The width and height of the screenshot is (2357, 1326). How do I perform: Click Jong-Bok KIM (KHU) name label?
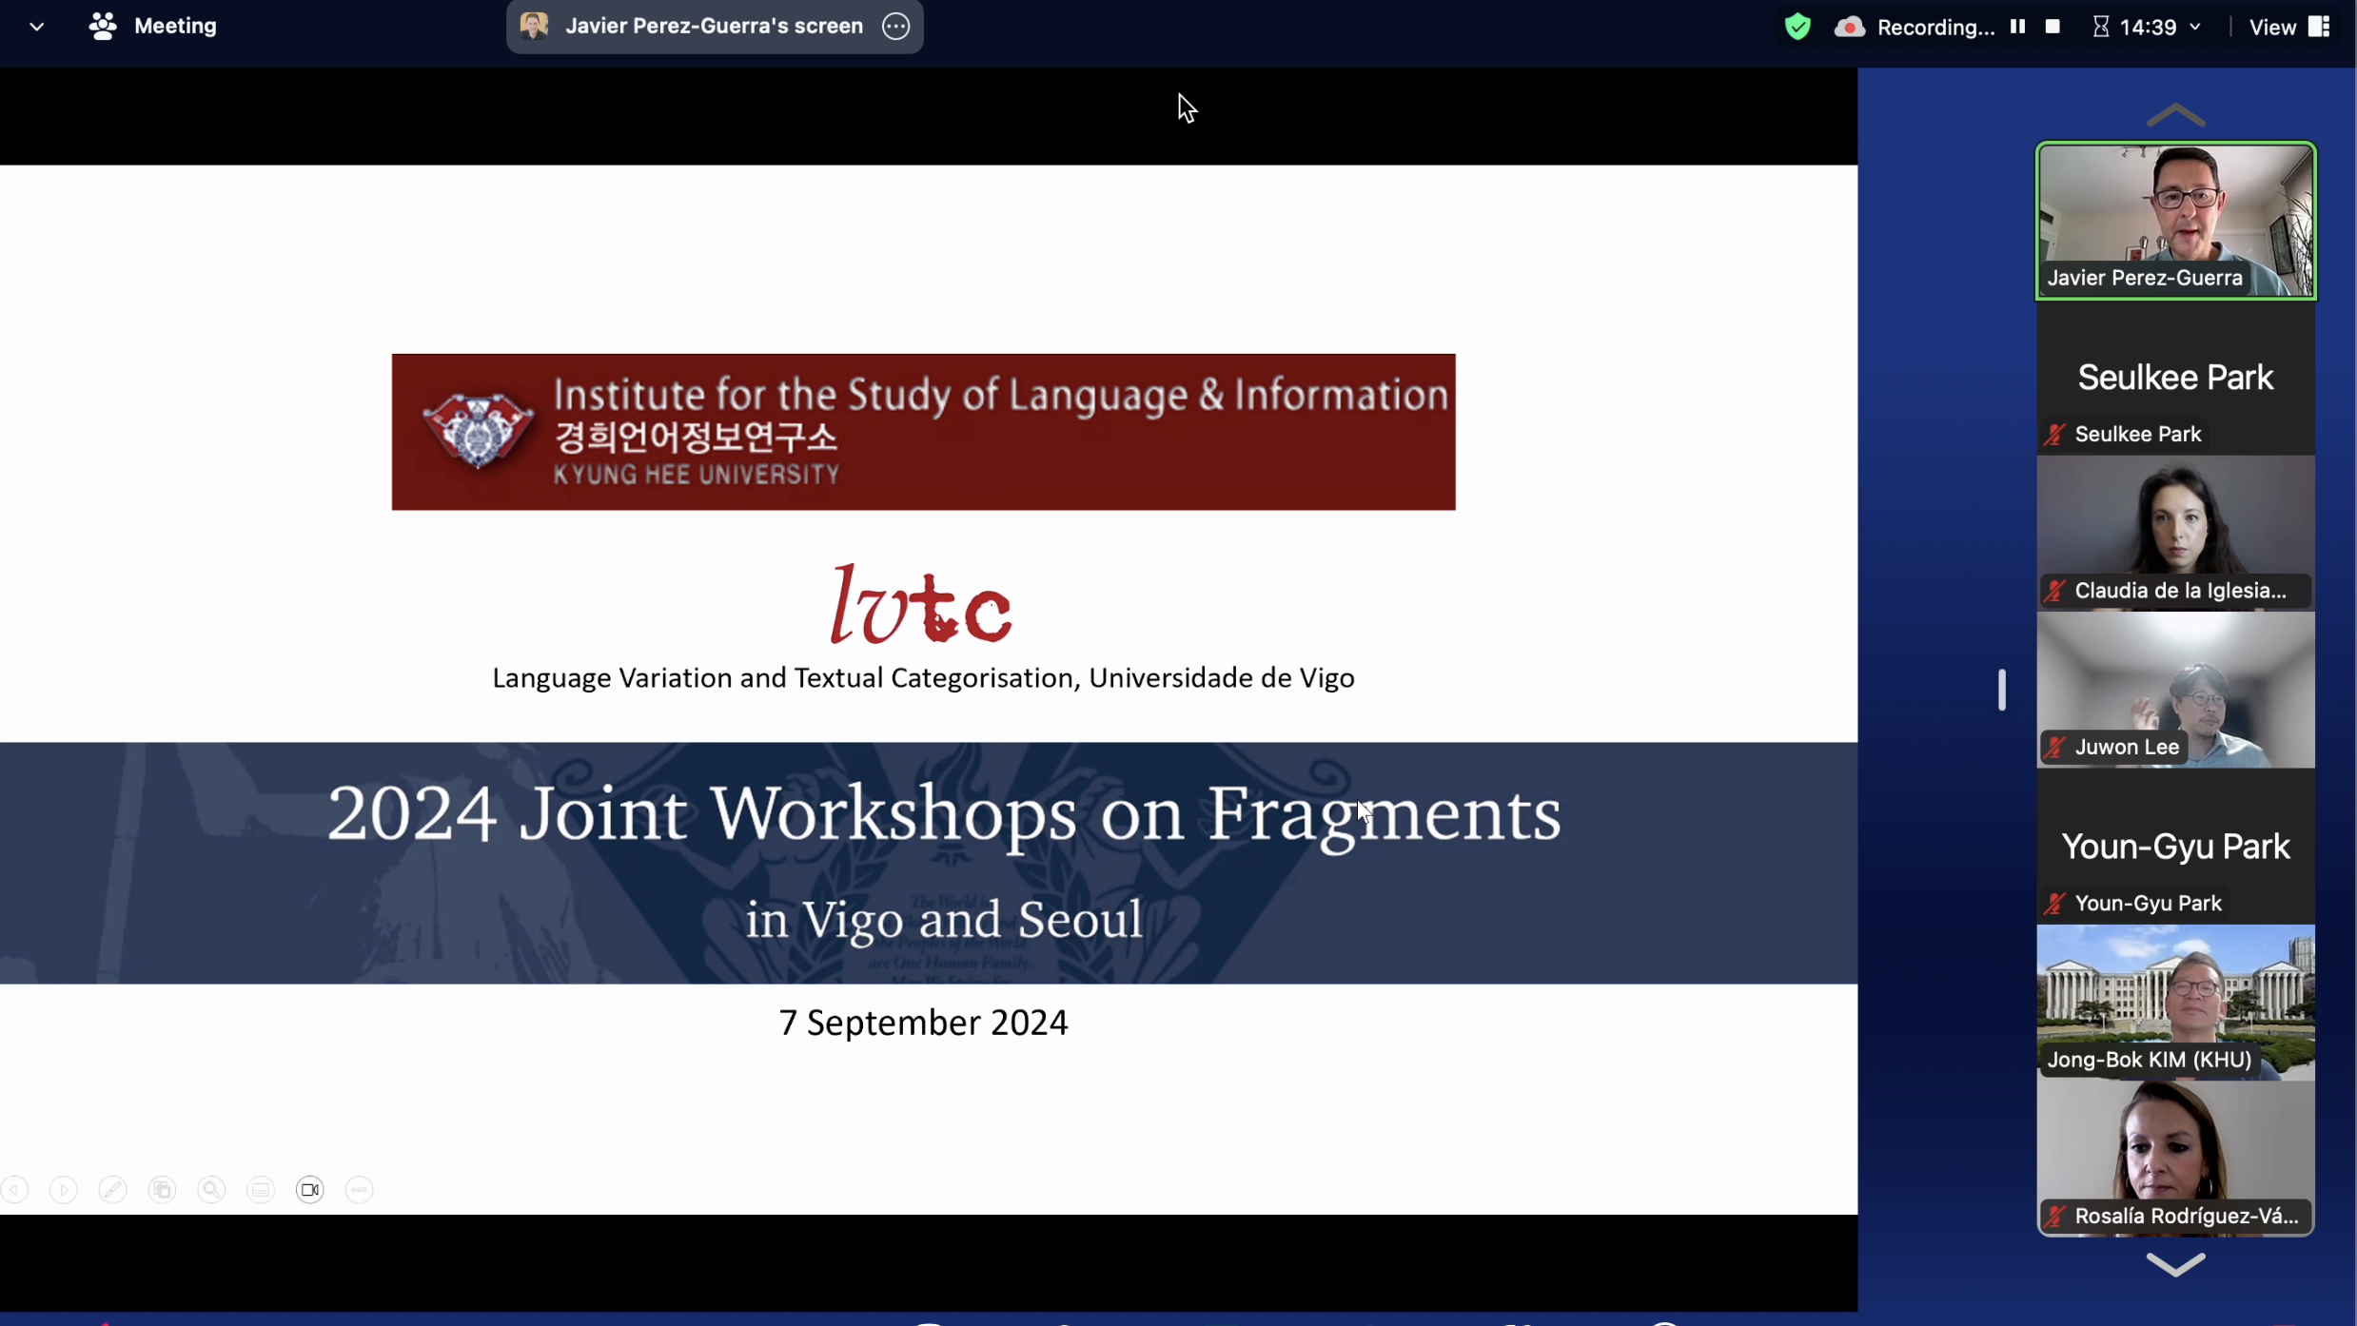(2149, 1060)
